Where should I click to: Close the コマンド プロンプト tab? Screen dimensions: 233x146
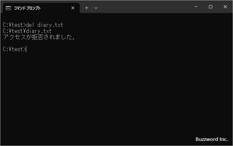73,8
